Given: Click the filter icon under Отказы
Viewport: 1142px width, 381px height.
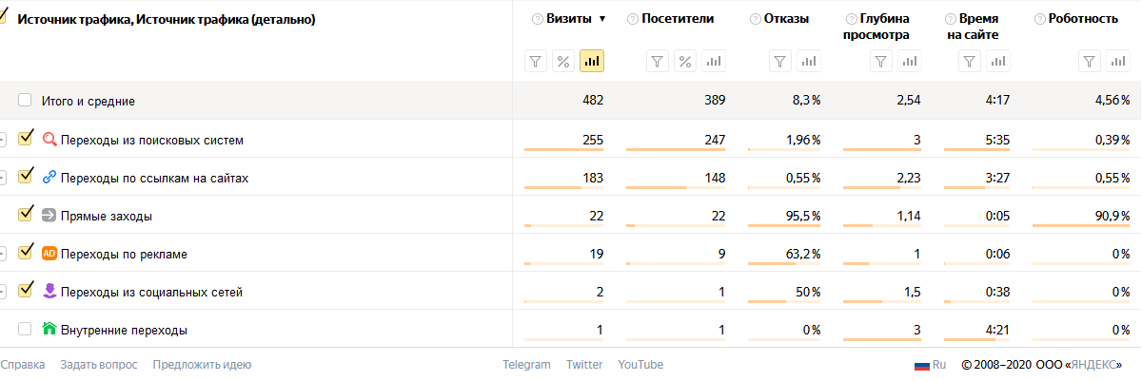Looking at the screenshot, I should point(780,62).
